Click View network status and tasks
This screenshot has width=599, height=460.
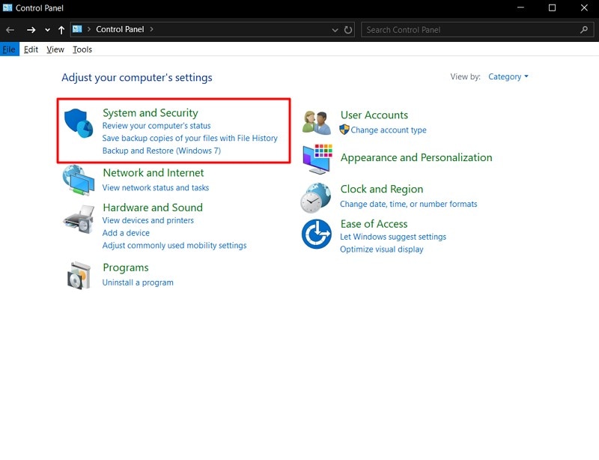click(156, 188)
